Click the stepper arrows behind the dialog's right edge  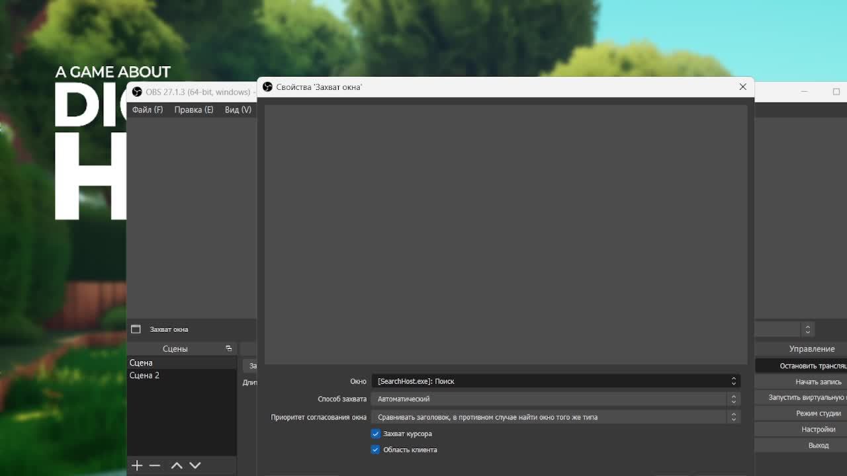(807, 329)
